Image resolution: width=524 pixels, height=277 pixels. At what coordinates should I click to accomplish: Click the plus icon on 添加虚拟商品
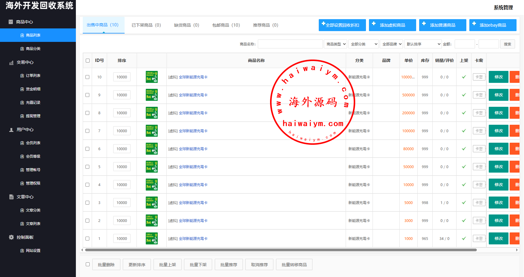click(x=374, y=24)
